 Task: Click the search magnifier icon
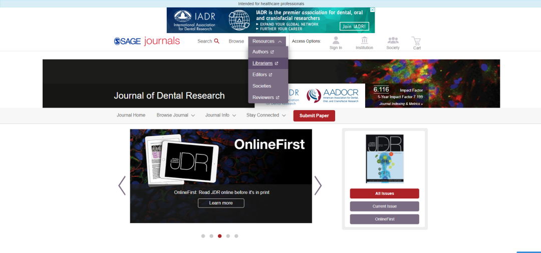pyautogui.click(x=216, y=41)
